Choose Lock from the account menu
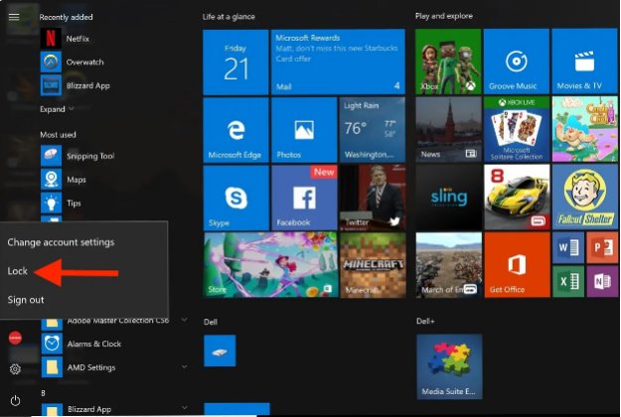Image resolution: width=621 pixels, height=417 pixels. tap(17, 271)
